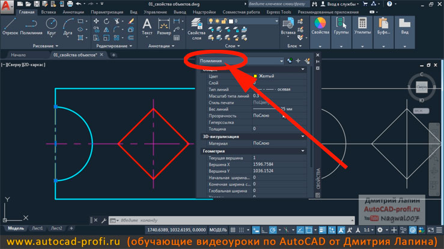Viewport: 444px width, 249px height.
Task: Open the Express Tools ribbon tab
Action: [x=279, y=12]
